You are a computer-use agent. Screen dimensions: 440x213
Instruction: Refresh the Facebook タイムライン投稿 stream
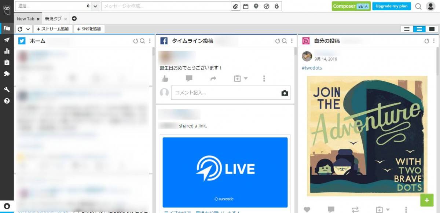pos(278,41)
